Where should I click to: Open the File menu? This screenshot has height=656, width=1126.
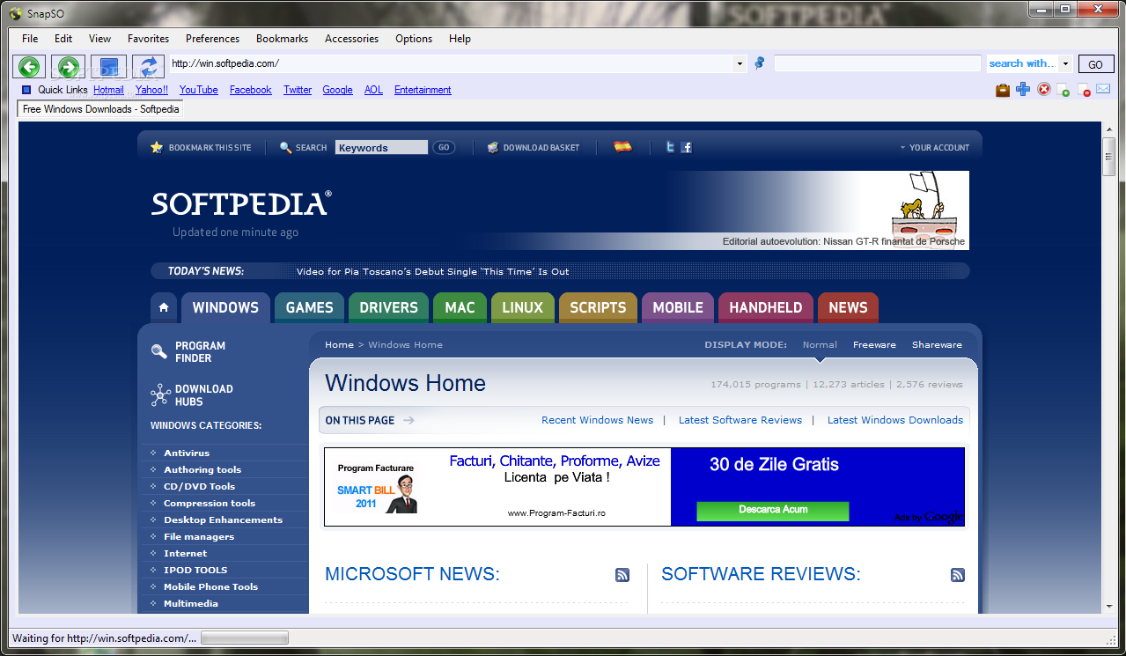30,39
